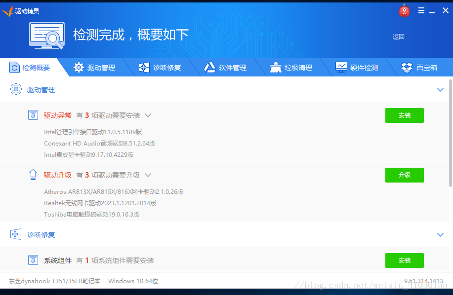This screenshot has width=453, height=295.
Task: Click the 驱动升级 upward arrow icon
Action: [33, 175]
